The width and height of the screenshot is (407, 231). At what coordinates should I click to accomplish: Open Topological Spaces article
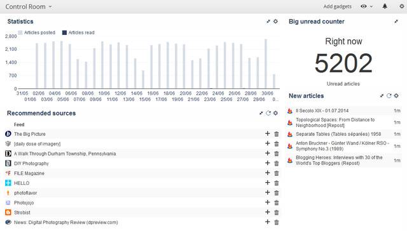pyautogui.click(x=335, y=122)
